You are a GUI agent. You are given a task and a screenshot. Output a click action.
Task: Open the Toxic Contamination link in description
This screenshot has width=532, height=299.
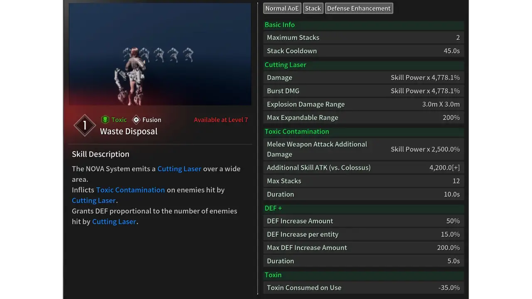[131, 190]
